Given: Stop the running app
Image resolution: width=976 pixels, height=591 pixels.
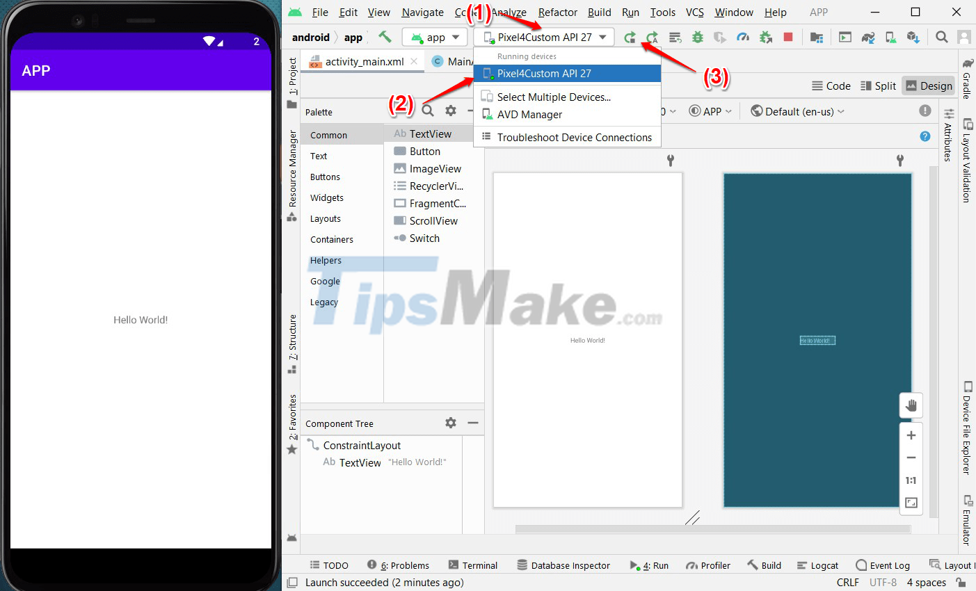Looking at the screenshot, I should (787, 37).
